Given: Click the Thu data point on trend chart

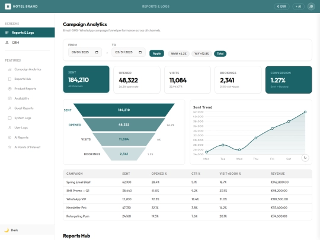Looking at the screenshot, I should (x=256, y=138).
